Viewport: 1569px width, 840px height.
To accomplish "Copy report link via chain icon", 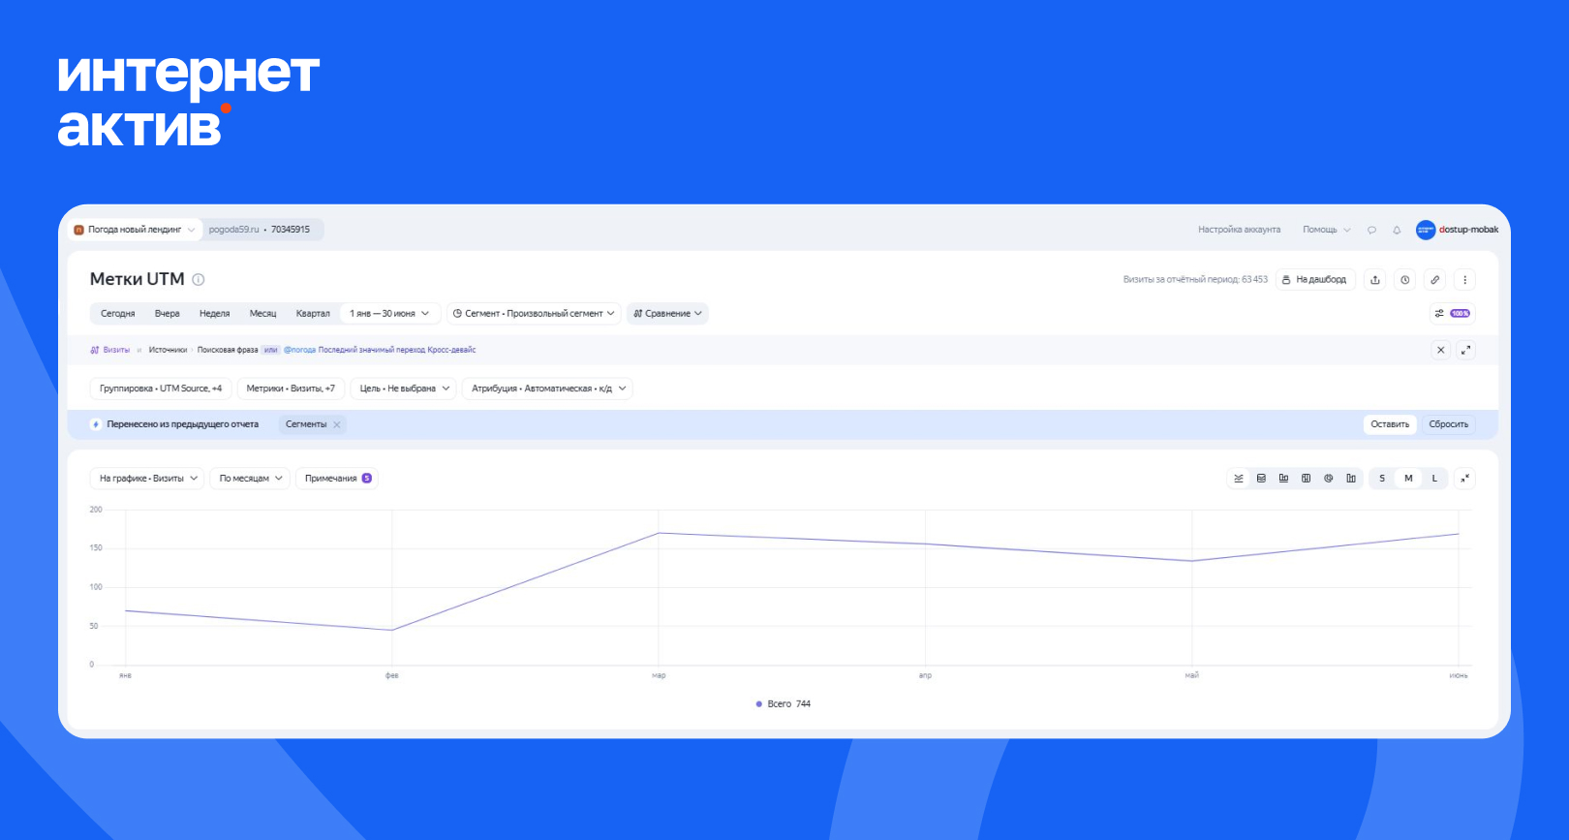I will click(x=1434, y=280).
